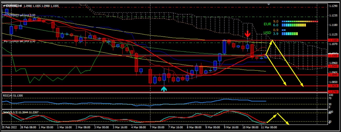Click the 7 Mar 00:00 time axis label
The image size is (341, 132).
[x=157, y=128]
